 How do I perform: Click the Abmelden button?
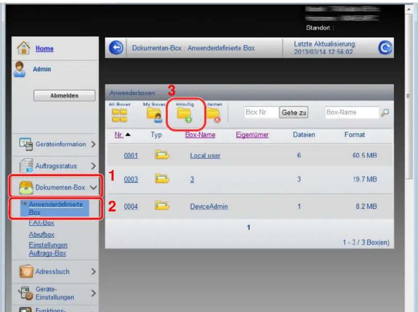(64, 96)
